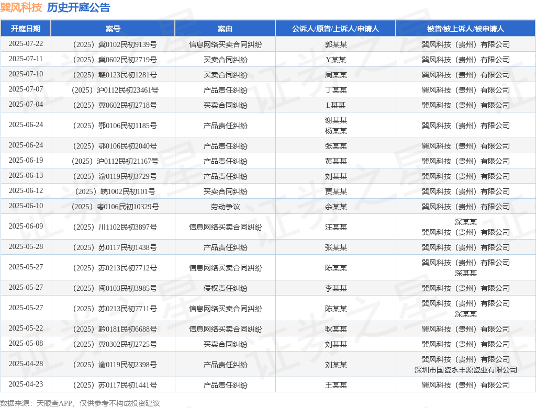
Task: Select case number (2025)沪0112民初23461号
Action: [x=115, y=90]
